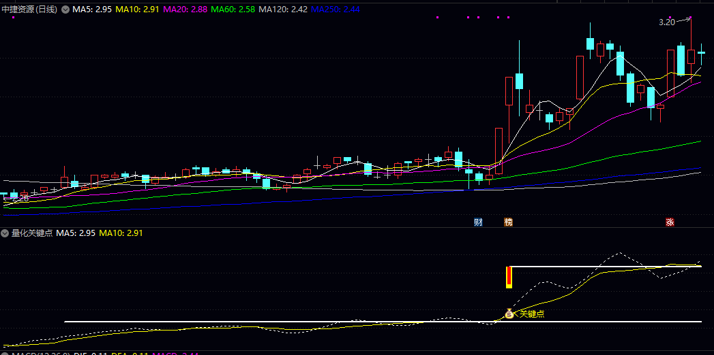Select the blue MA250: 2.44 label
Image resolution: width=714 pixels, height=355 pixels.
coord(335,9)
